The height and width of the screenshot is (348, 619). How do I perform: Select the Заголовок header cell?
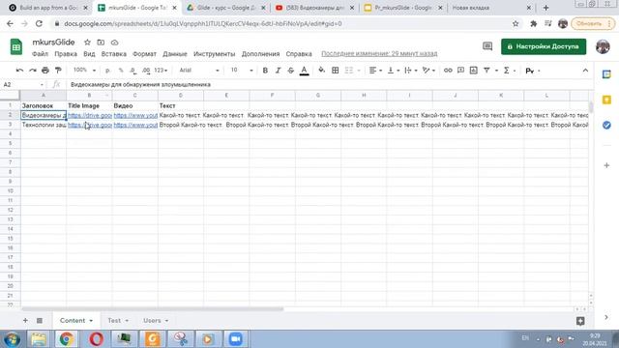point(44,105)
